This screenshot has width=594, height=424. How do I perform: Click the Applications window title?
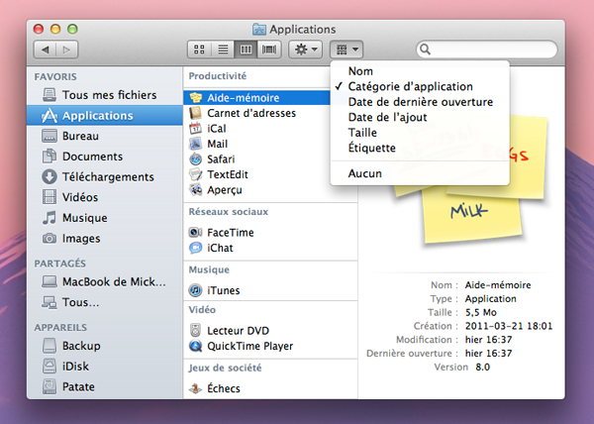tap(302, 29)
